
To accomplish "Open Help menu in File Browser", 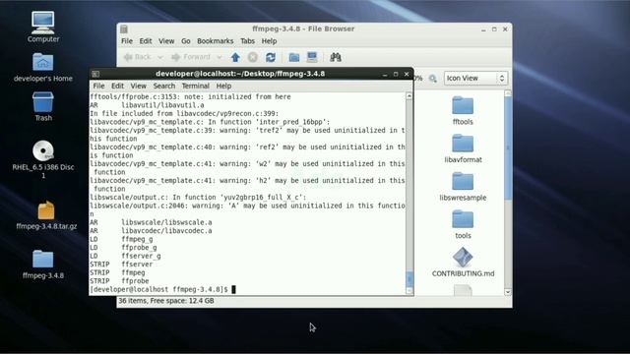I will (x=269, y=41).
